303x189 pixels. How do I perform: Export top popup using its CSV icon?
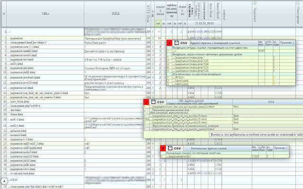[x=177, y=43]
